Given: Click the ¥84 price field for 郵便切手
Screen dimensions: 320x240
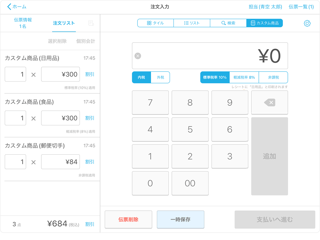Looking at the screenshot, I should point(61,162).
